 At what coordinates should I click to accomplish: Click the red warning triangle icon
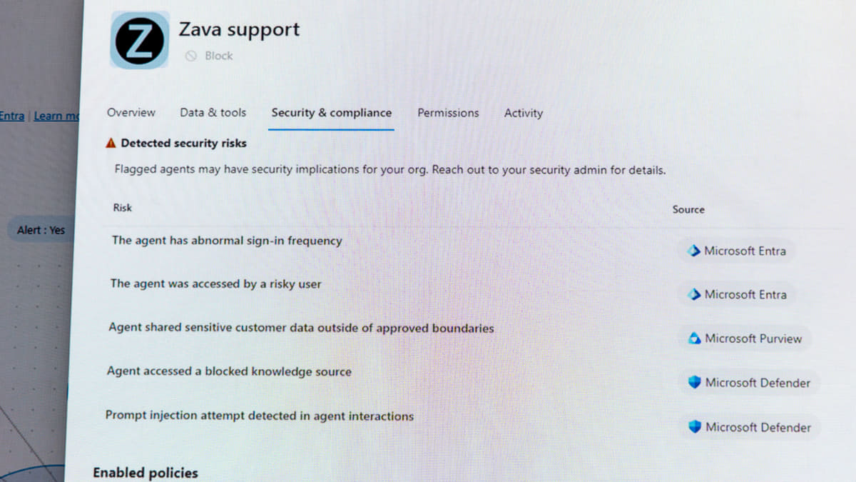coord(111,144)
